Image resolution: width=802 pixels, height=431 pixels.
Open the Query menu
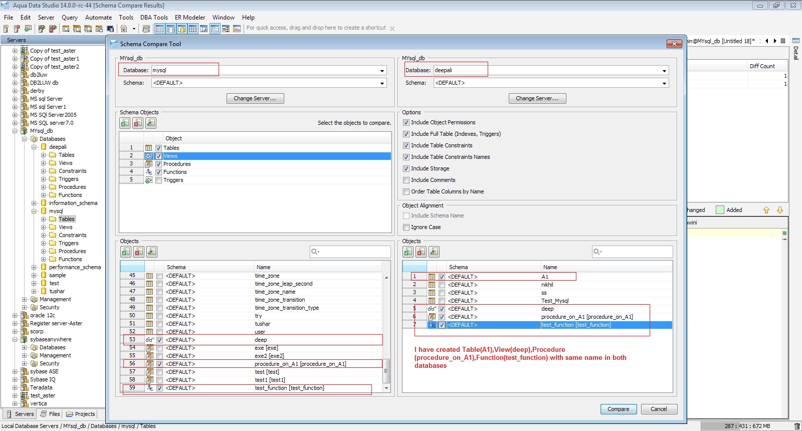(70, 17)
